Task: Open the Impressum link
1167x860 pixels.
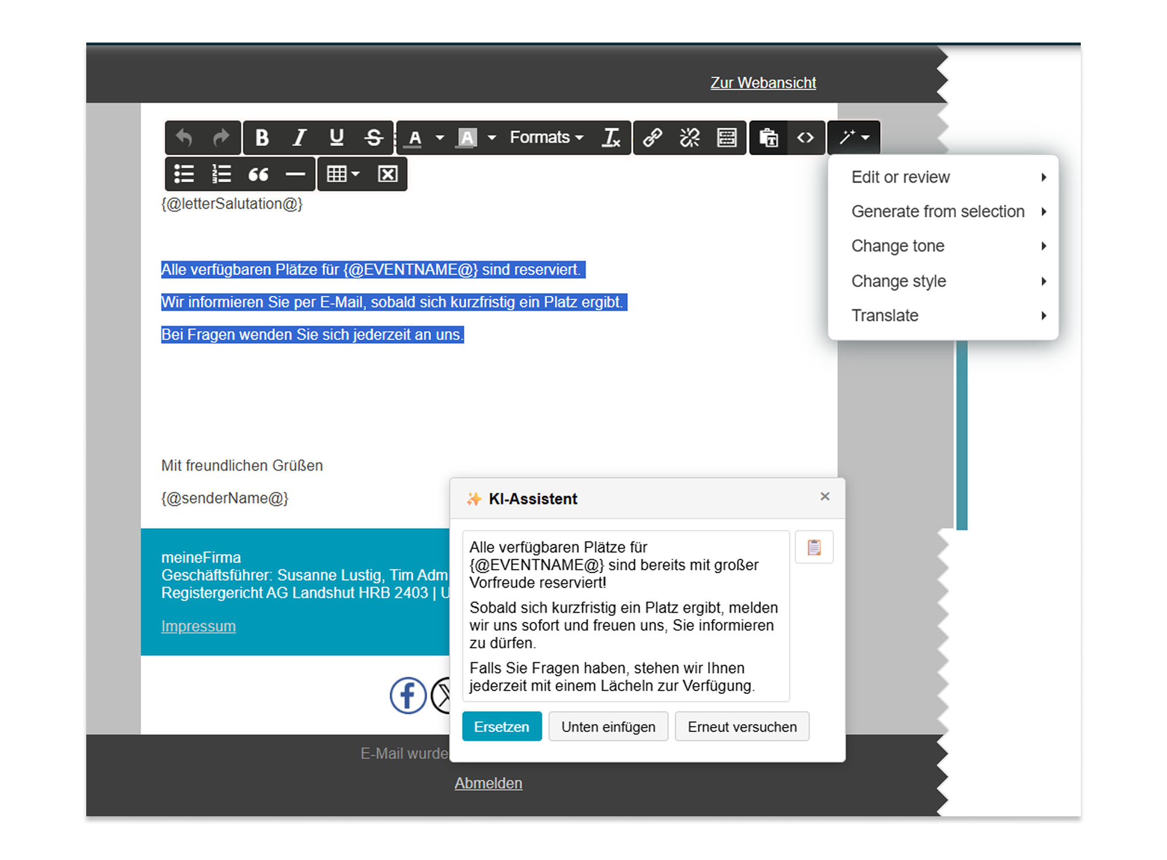Action: [x=198, y=626]
